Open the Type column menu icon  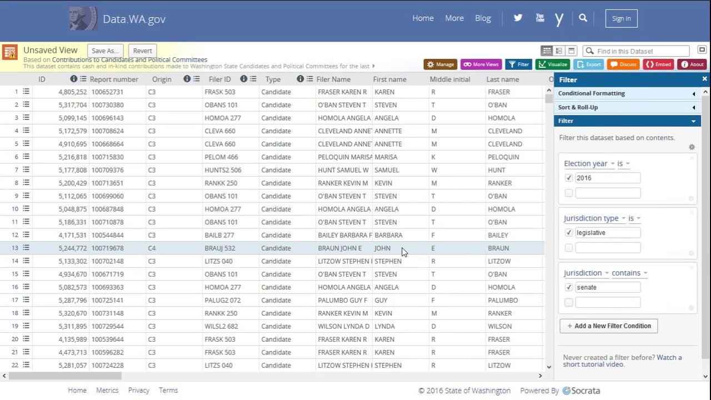coord(309,79)
